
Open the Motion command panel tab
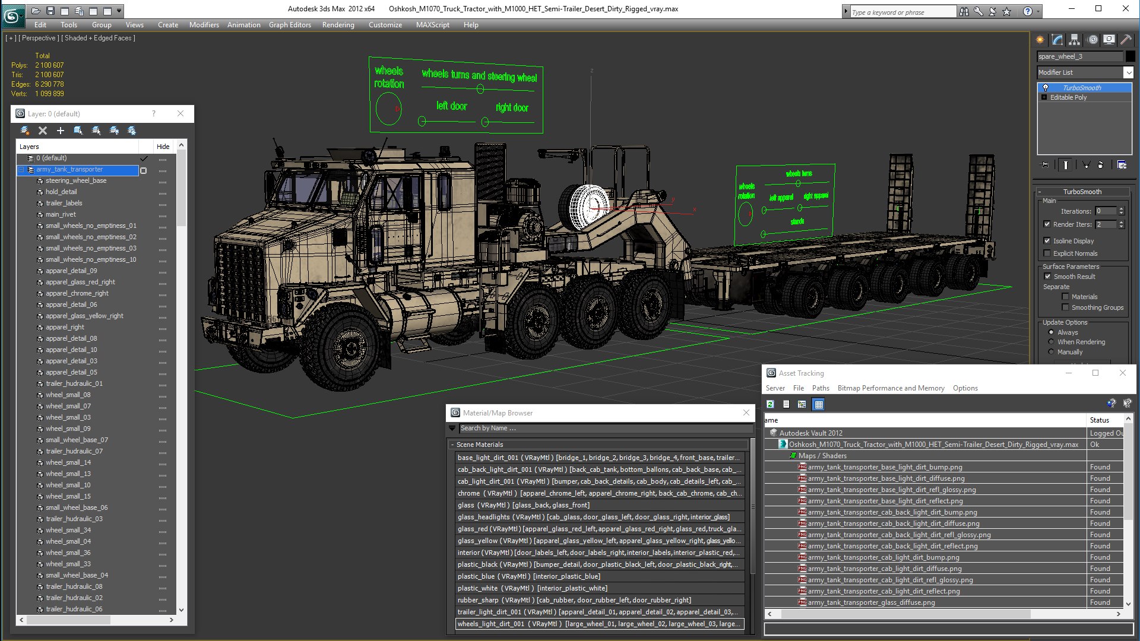click(1092, 40)
